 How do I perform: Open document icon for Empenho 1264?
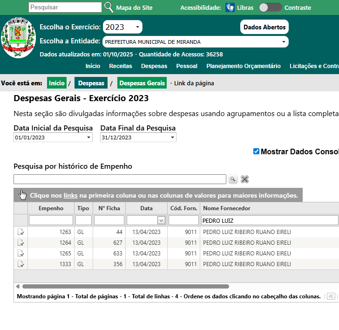point(20,242)
